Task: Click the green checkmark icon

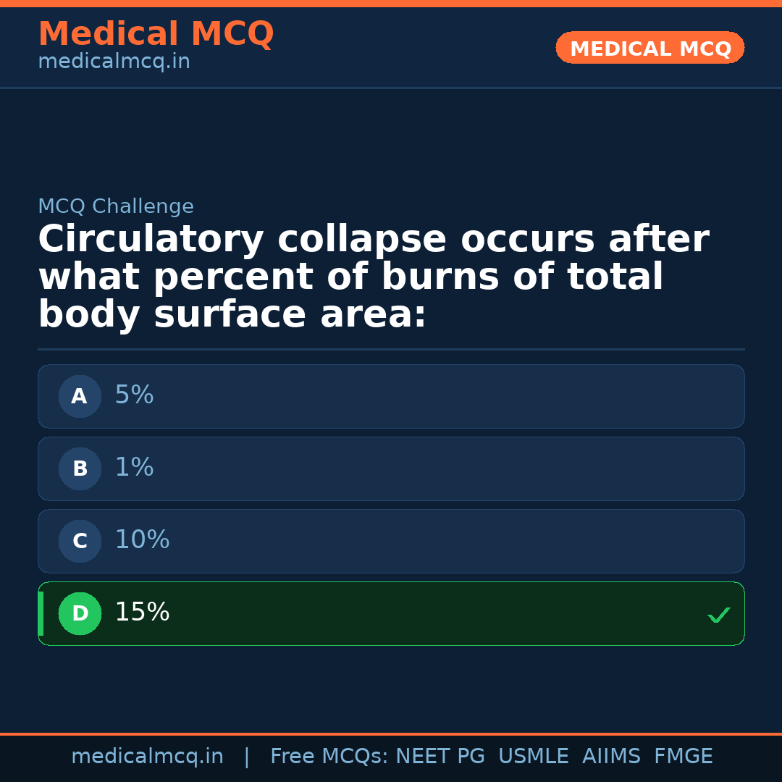Action: (x=718, y=615)
